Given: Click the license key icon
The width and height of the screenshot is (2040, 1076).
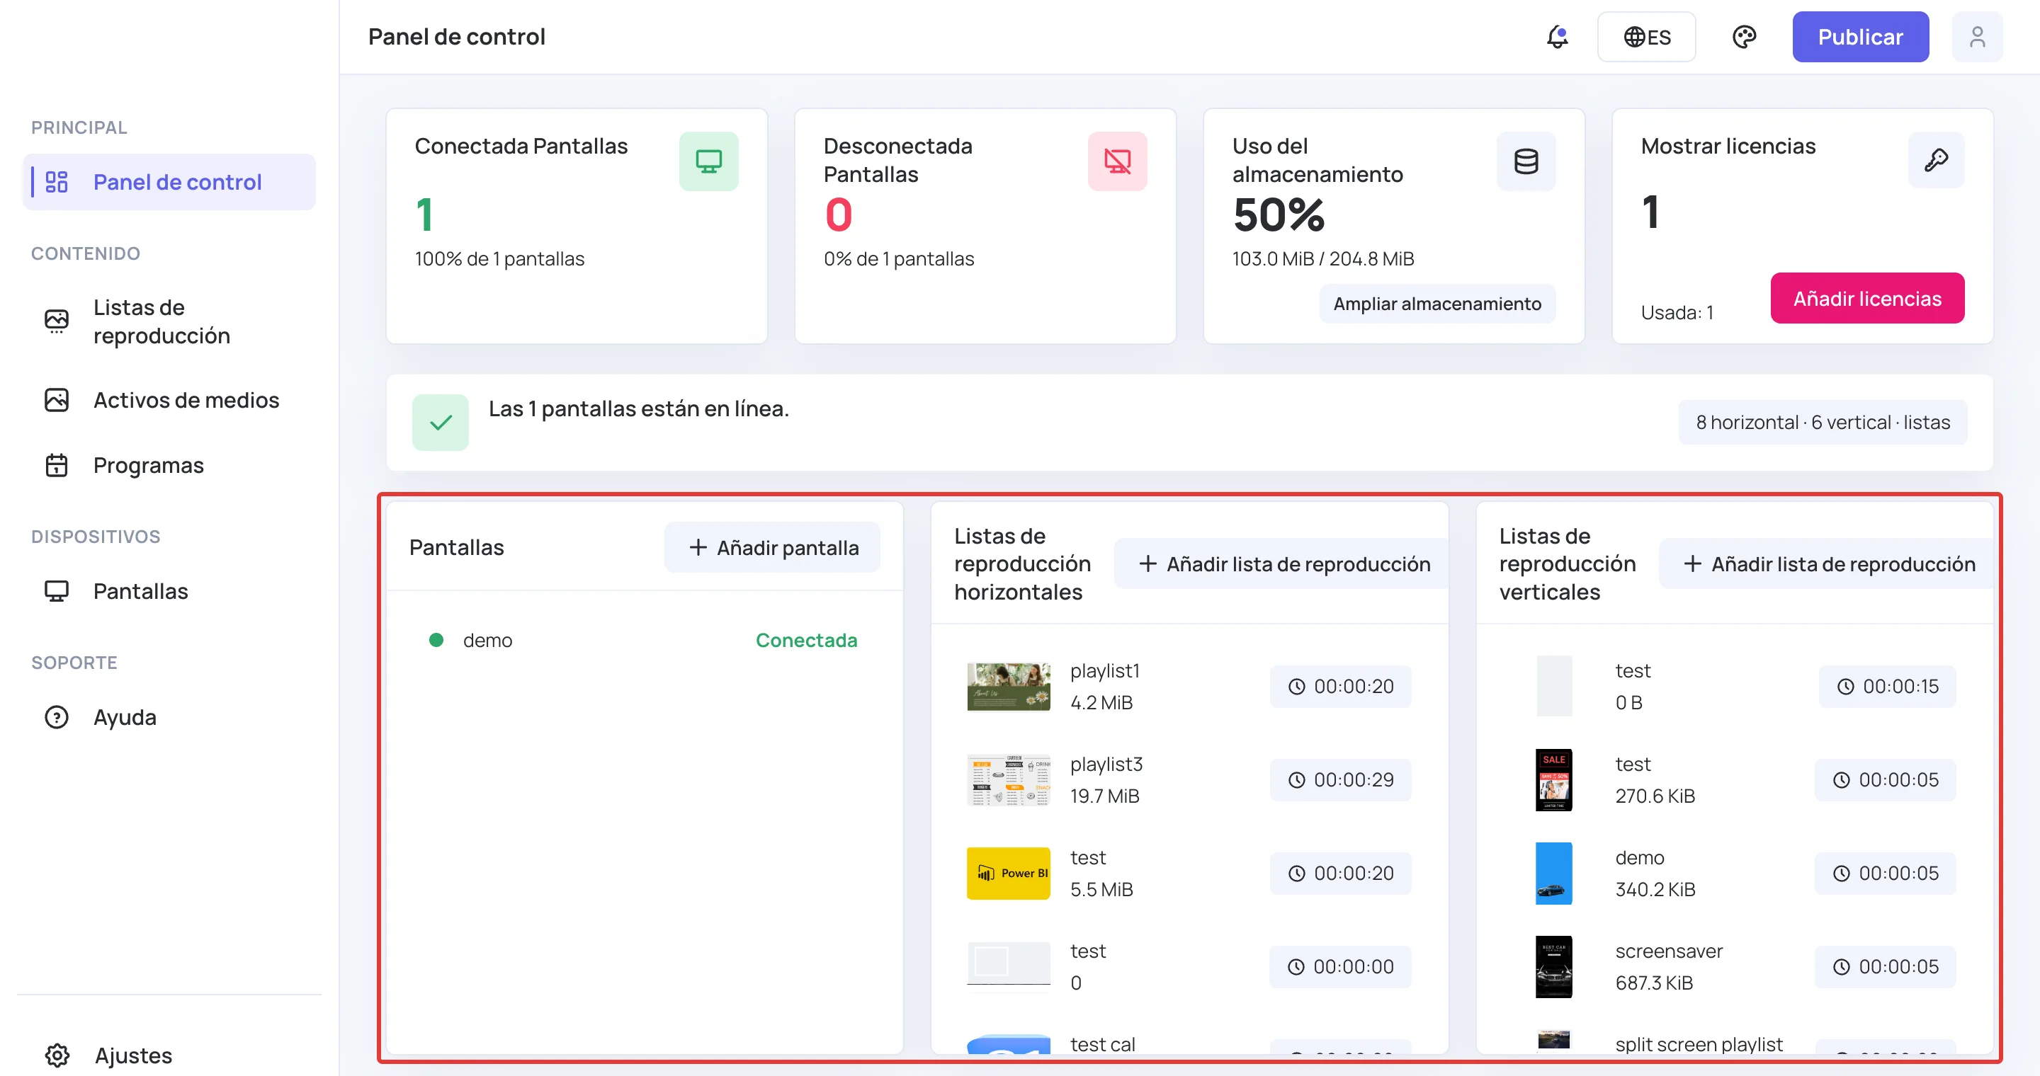Looking at the screenshot, I should click(1937, 160).
